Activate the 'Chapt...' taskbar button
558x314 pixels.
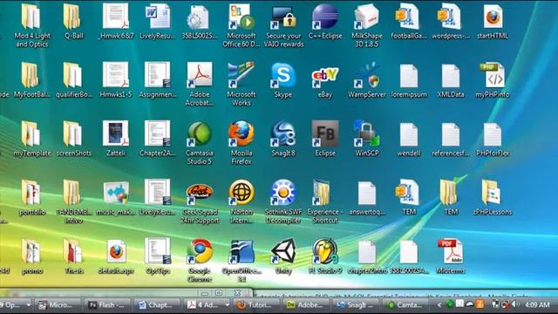[x=157, y=305]
